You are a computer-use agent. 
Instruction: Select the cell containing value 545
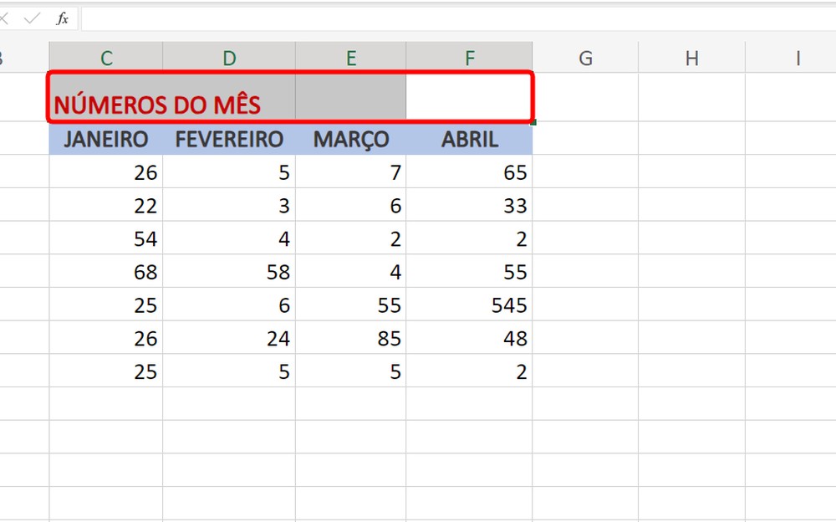[470, 305]
